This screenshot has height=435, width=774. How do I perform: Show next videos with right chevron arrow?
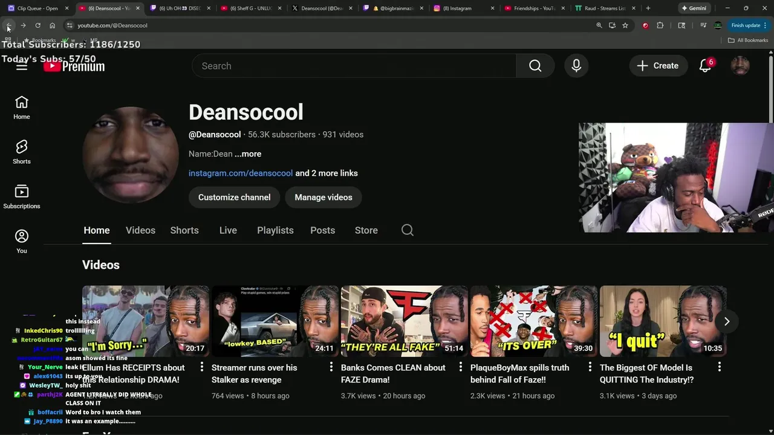click(727, 321)
